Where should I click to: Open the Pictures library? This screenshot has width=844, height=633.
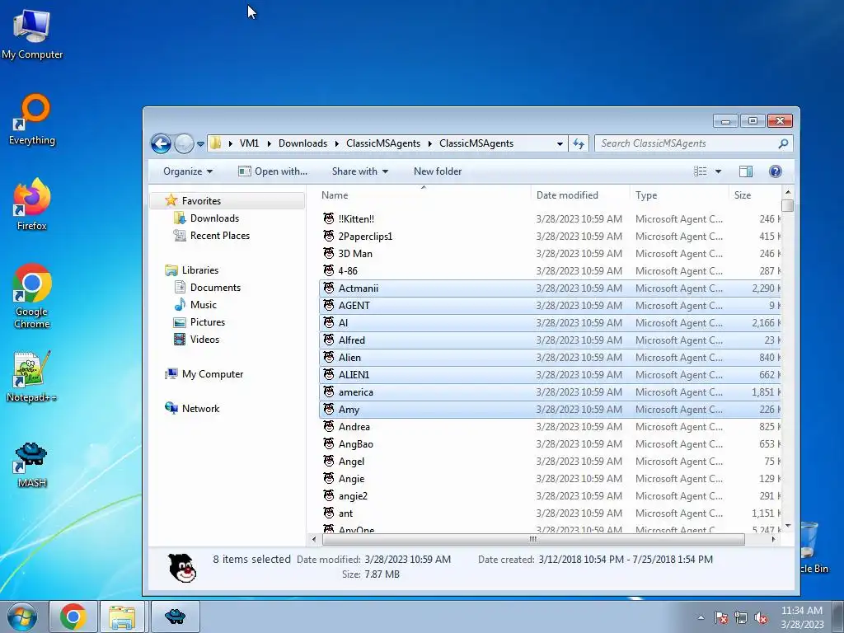click(207, 322)
